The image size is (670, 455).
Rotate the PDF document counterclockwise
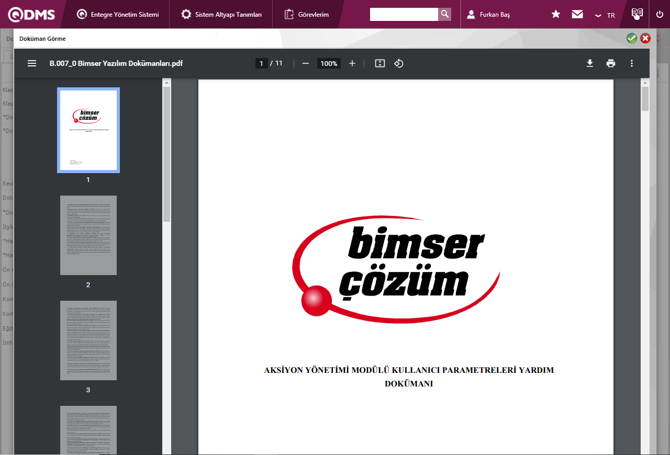[399, 63]
